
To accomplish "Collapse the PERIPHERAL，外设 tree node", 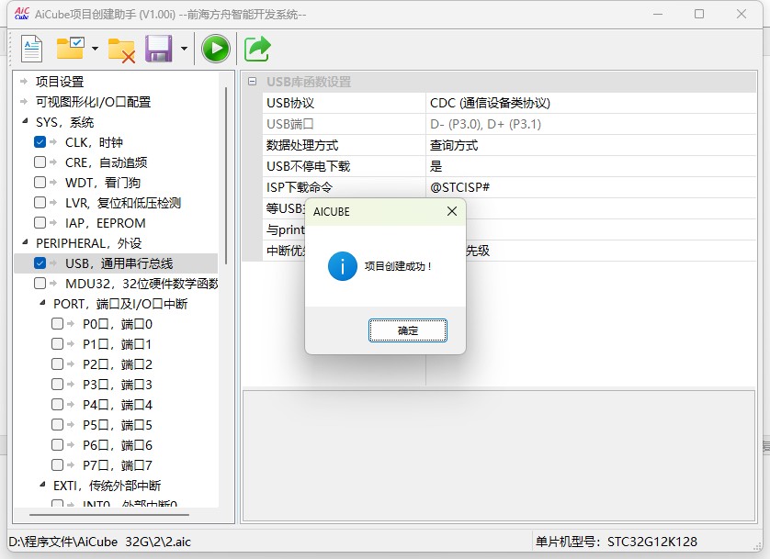I will (25, 241).
